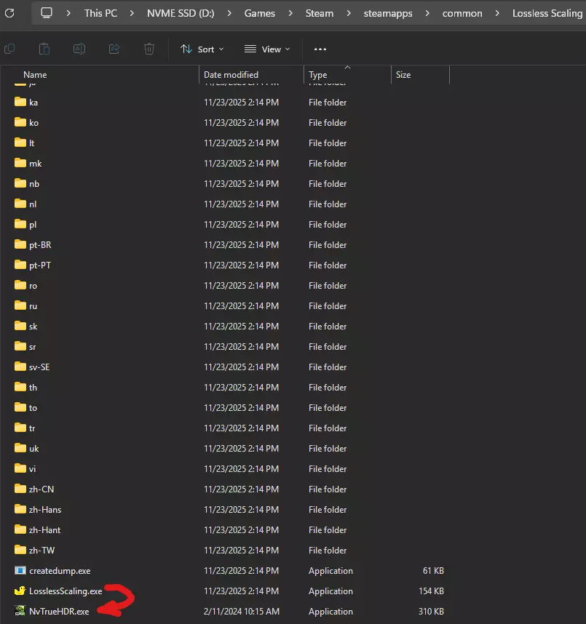
Task: Go to Steam folder in breadcrumb
Action: coord(319,13)
